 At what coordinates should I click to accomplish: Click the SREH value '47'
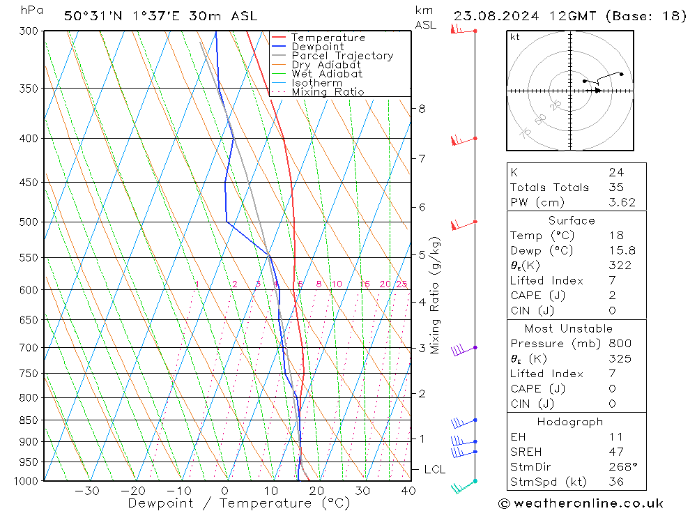(616, 452)
